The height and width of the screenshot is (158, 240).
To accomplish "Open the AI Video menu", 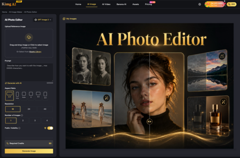I will pyautogui.click(x=106, y=4).
